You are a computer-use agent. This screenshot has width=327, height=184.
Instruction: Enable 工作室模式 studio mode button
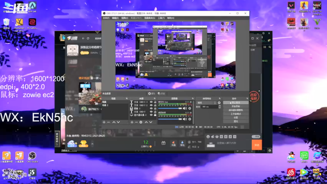[236, 114]
